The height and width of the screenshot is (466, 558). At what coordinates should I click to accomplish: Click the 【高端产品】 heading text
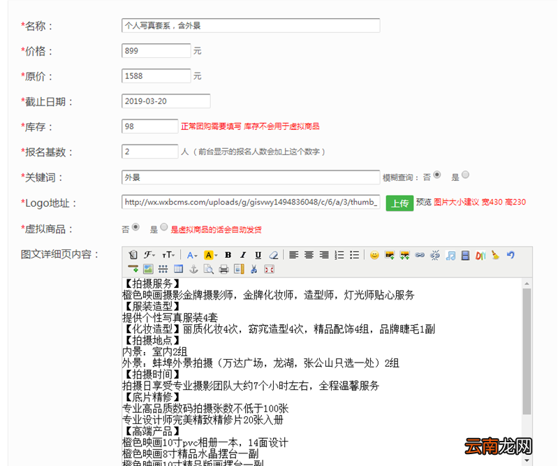coord(152,431)
